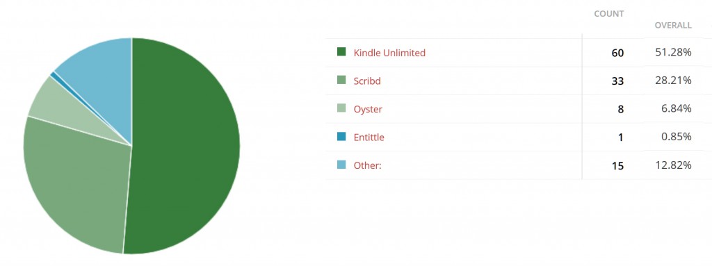This screenshot has width=712, height=266.
Task: Select the Oyster label in the legend
Action: coord(368,110)
